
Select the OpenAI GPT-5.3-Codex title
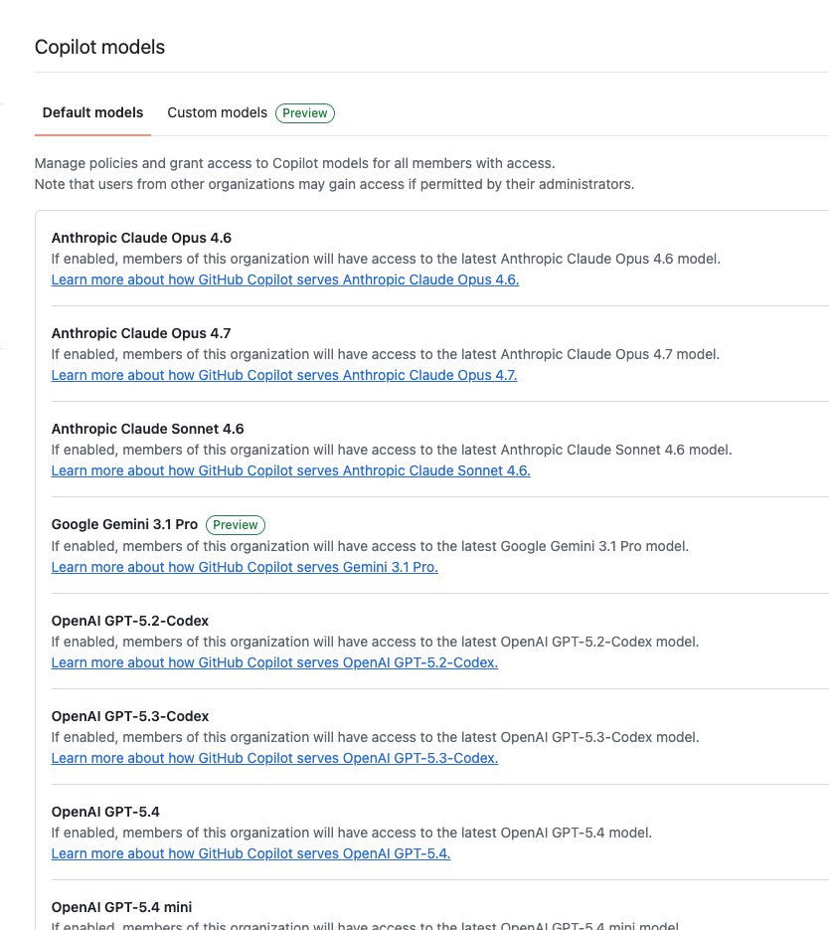(130, 716)
